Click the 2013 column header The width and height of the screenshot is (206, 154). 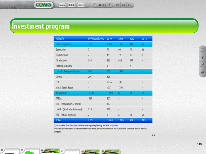point(144,39)
